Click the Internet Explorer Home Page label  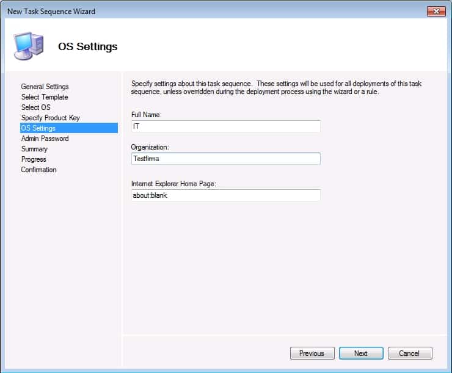point(173,184)
